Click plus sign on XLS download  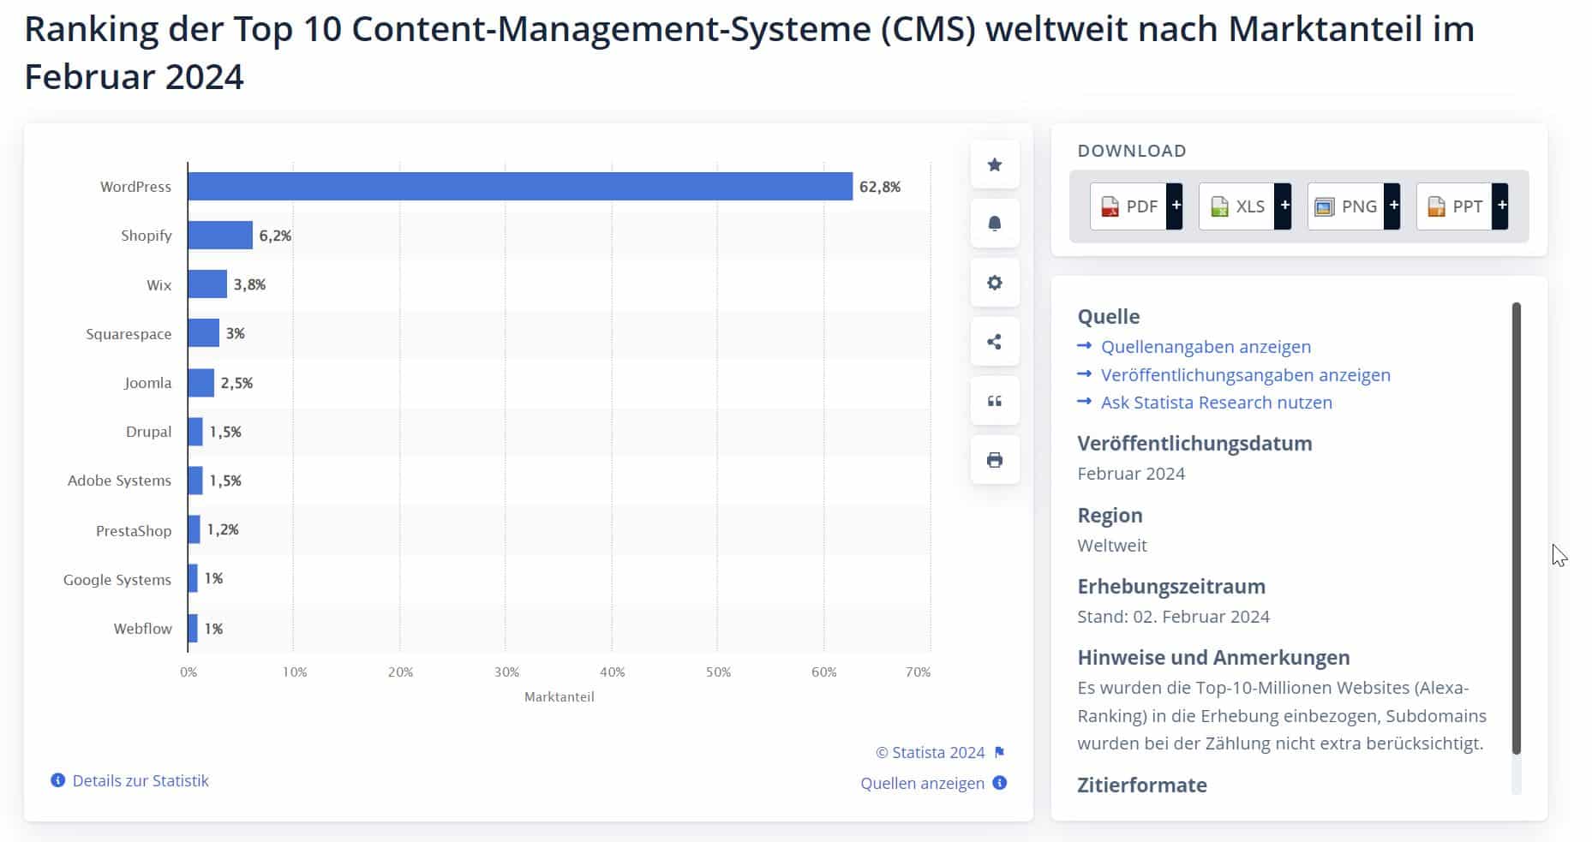pos(1284,206)
